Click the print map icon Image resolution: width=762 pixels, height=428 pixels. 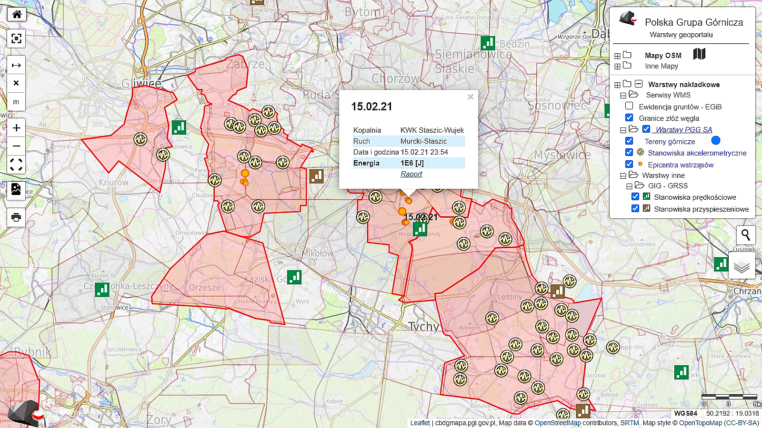pyautogui.click(x=16, y=217)
